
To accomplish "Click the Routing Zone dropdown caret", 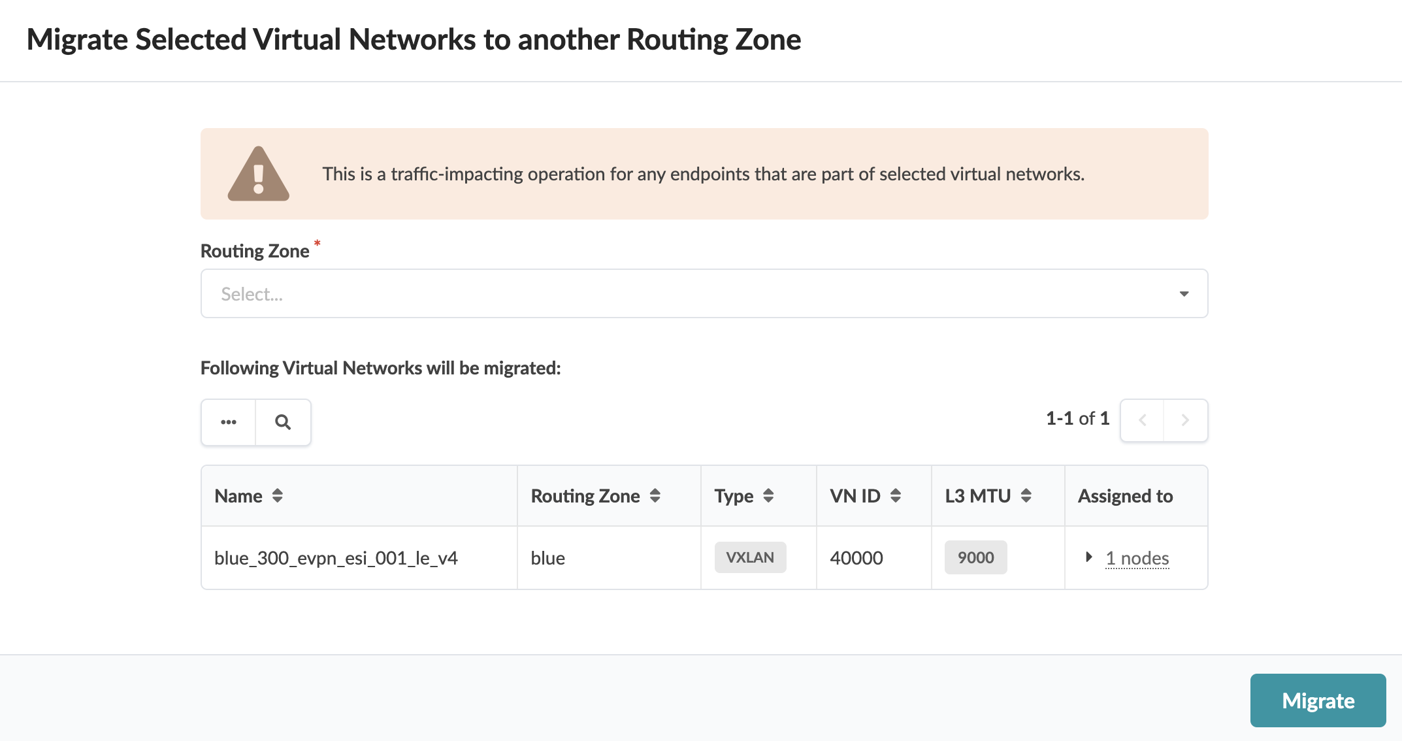I will [1184, 294].
